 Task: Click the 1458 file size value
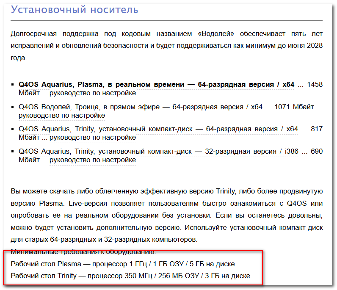pos(315,85)
